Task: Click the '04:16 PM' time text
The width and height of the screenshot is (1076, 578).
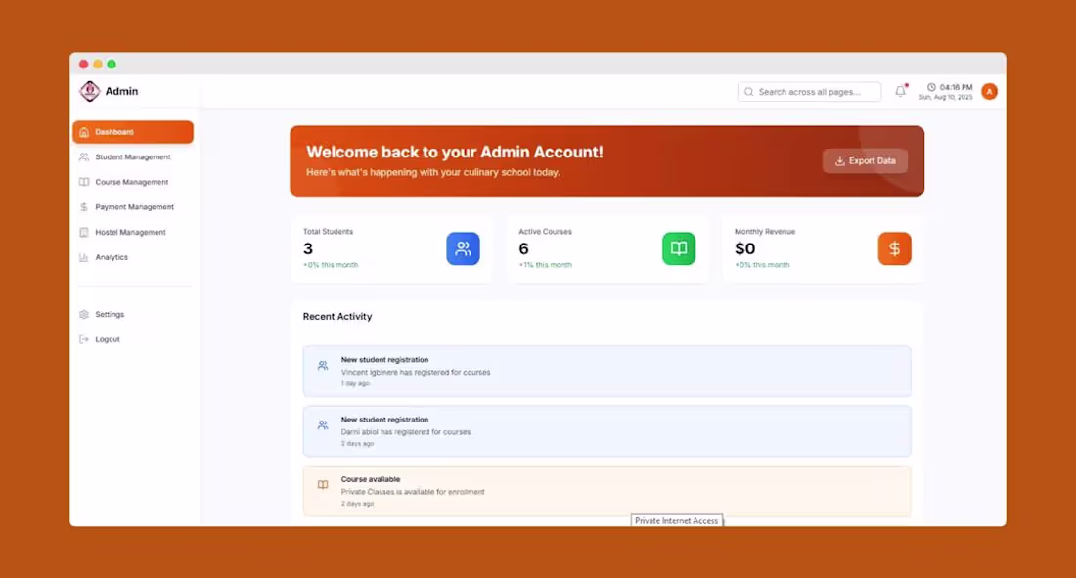Action: [956, 87]
